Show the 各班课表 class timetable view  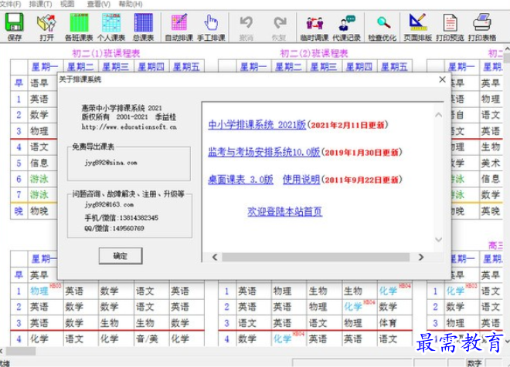[x=79, y=27]
